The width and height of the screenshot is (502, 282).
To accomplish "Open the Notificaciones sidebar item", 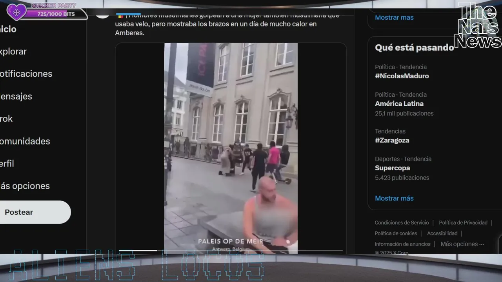I will (26, 74).
